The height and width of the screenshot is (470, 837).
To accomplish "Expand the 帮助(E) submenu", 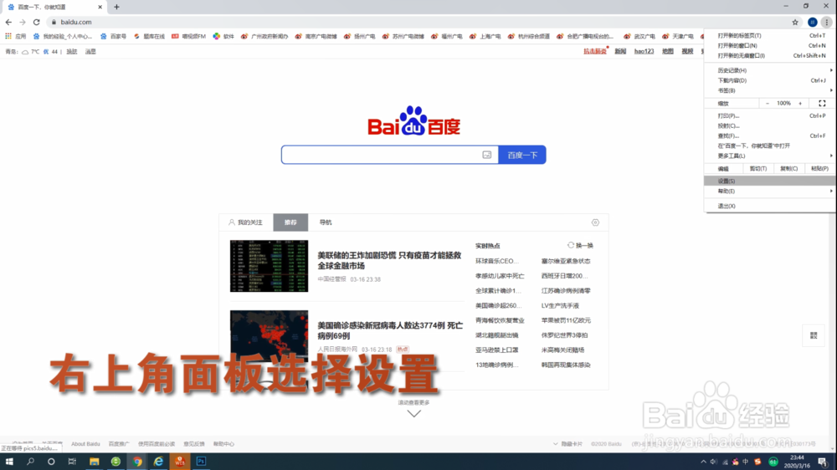I will point(770,191).
